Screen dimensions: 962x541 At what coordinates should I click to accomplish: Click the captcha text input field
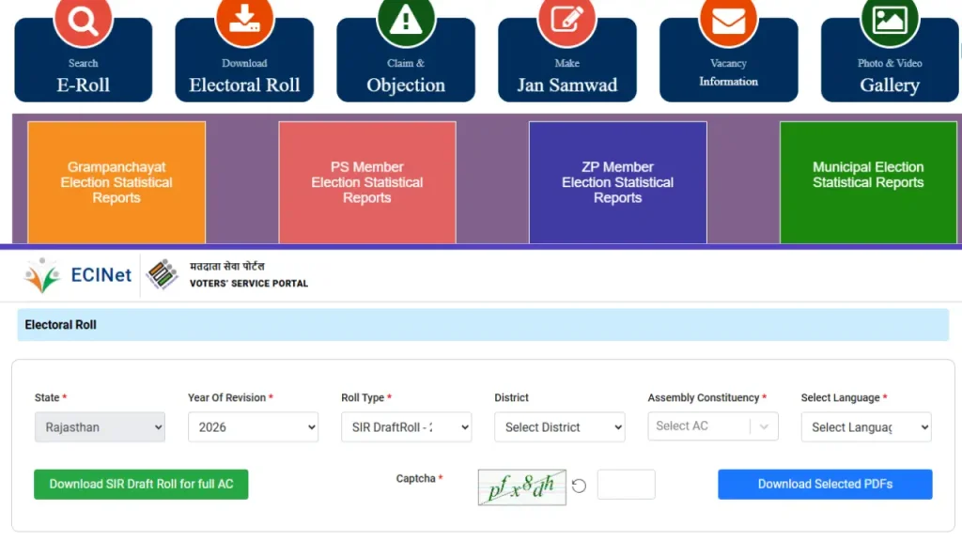coord(626,485)
